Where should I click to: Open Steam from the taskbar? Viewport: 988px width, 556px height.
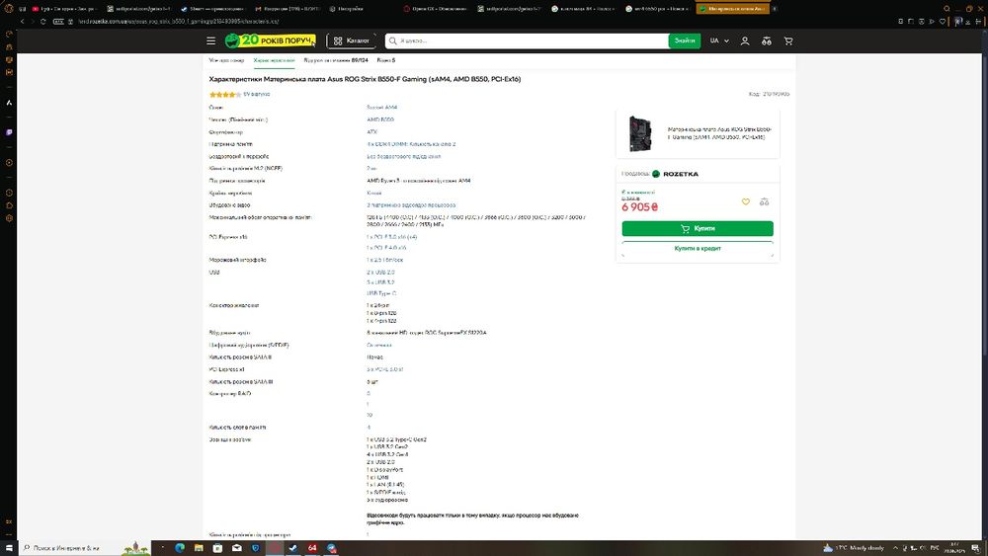point(293,548)
